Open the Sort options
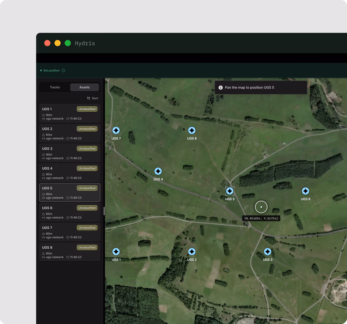The image size is (347, 324). click(x=92, y=98)
